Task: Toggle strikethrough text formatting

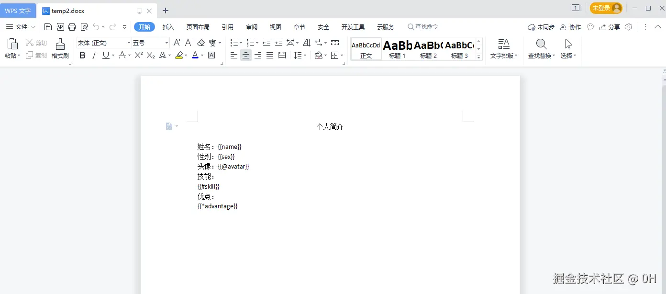Action: [x=122, y=56]
